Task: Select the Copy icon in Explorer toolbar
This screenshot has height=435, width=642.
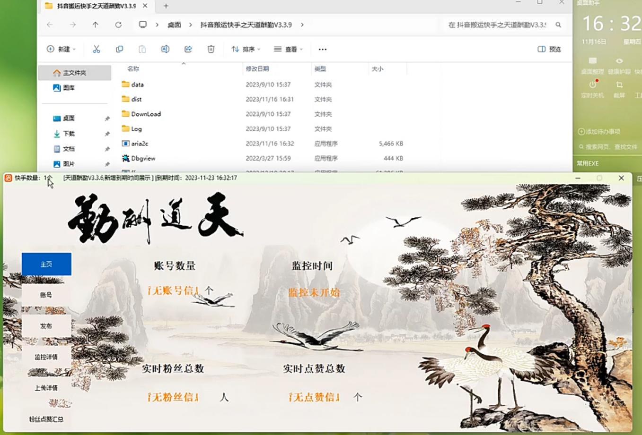Action: coord(120,49)
